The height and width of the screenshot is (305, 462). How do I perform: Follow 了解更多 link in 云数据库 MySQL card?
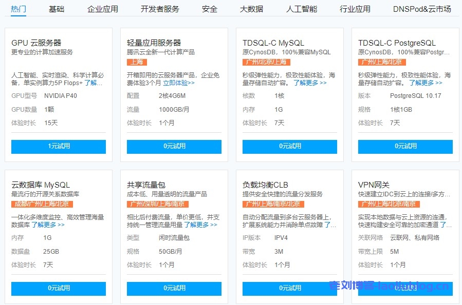(x=48, y=225)
